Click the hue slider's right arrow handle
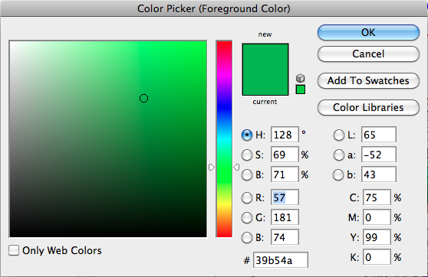428x277 pixels. [x=236, y=167]
